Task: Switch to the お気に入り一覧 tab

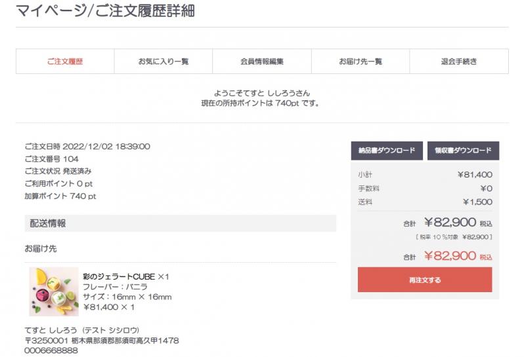Action: pos(163,62)
